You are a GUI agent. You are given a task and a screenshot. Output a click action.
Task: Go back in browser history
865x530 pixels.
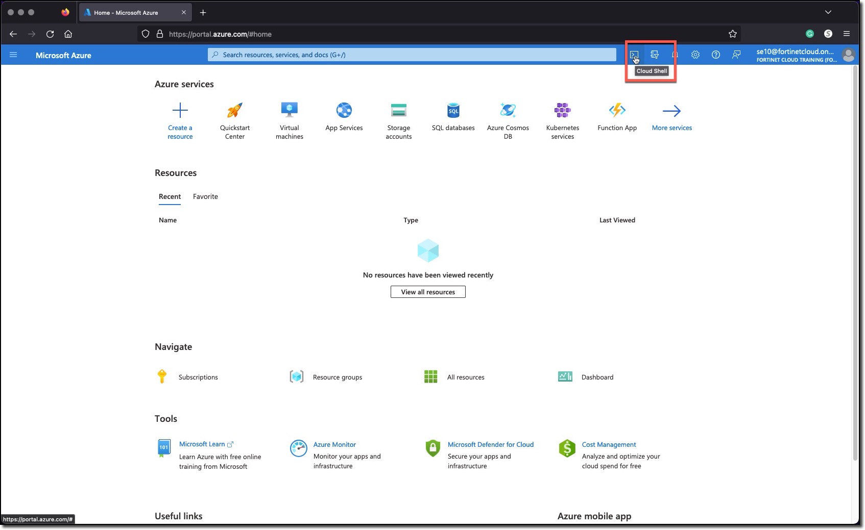pos(13,34)
